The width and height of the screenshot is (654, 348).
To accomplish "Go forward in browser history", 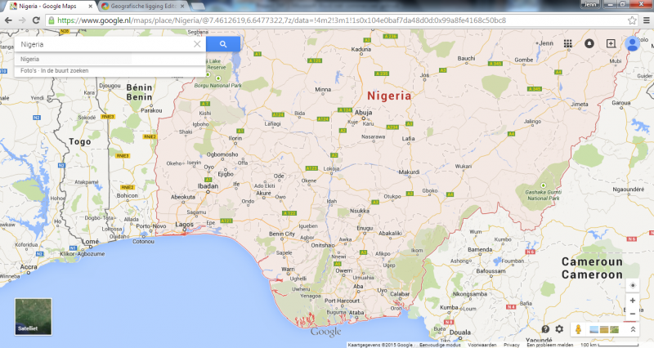I will point(22,20).
